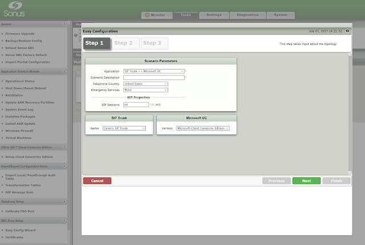Click the Previous button
This screenshot has height=245, width=365.
(277, 181)
